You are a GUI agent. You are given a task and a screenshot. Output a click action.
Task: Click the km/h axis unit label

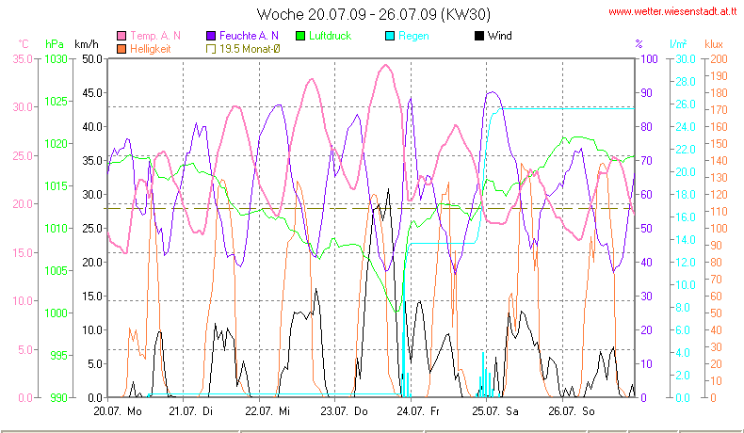(x=87, y=44)
